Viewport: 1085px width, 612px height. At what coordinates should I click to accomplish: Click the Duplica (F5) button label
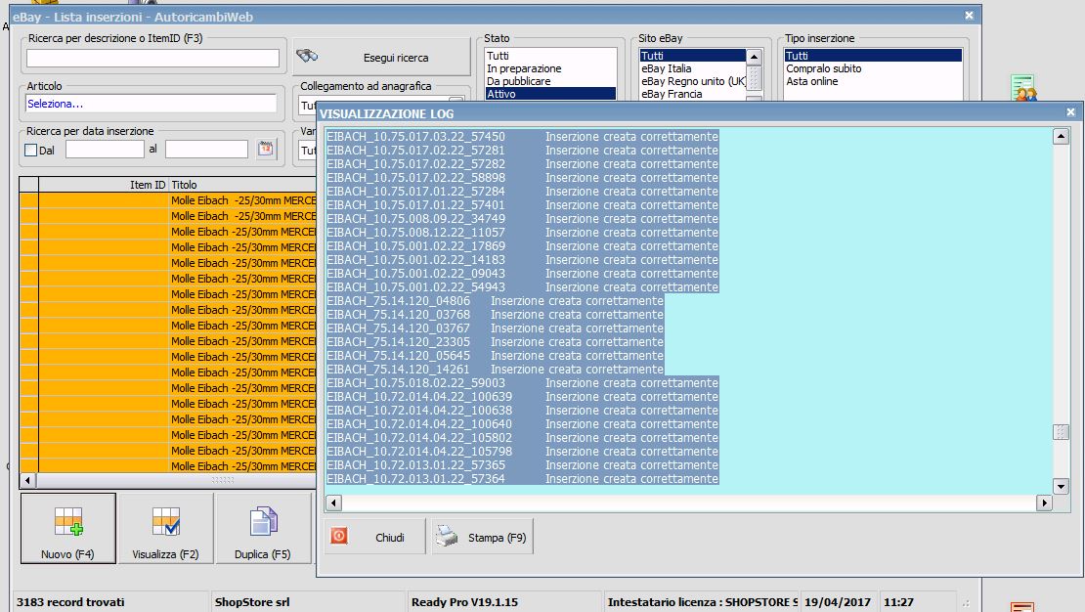point(262,554)
